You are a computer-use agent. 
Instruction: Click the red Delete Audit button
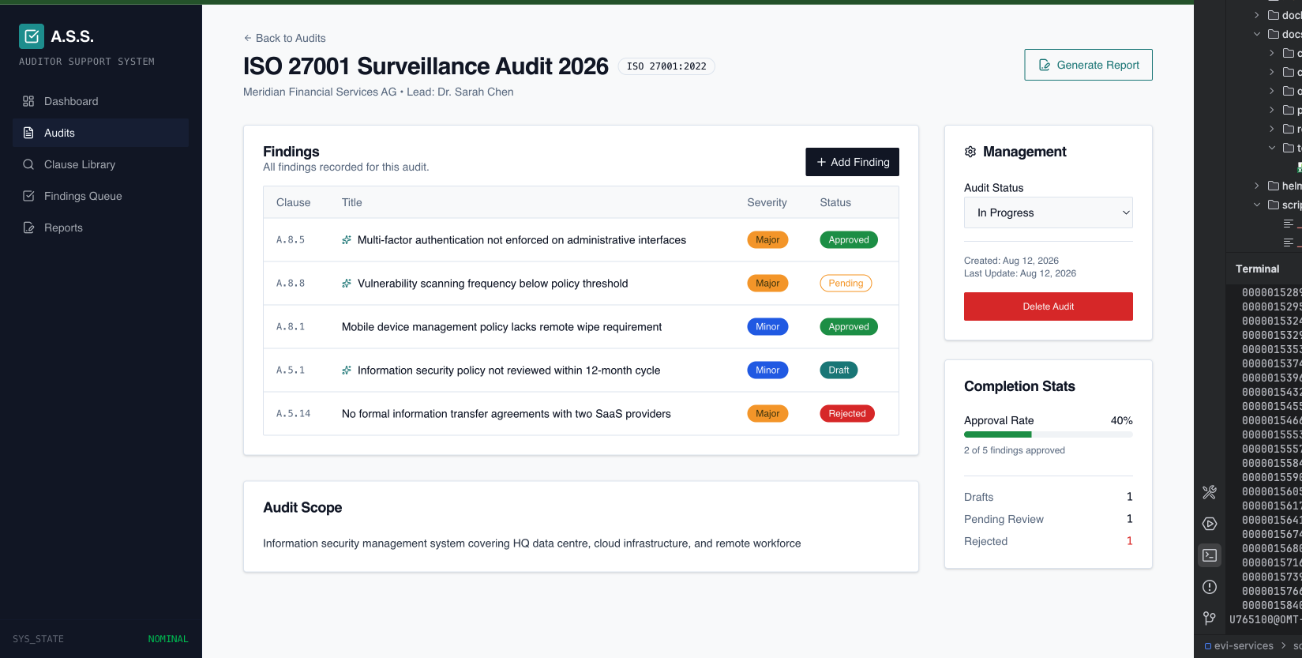(x=1049, y=306)
